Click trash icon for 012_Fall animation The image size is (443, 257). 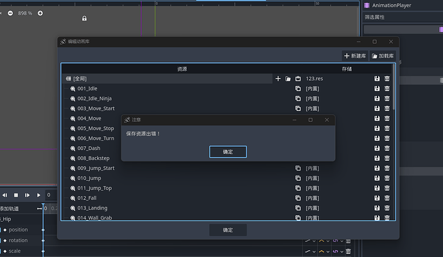[x=387, y=198]
